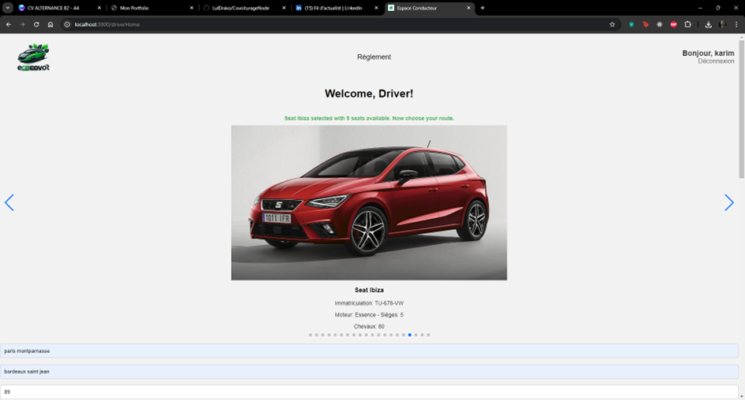The height and width of the screenshot is (400, 745).
Task: Open the tab search dropdown
Action: click(x=8, y=8)
